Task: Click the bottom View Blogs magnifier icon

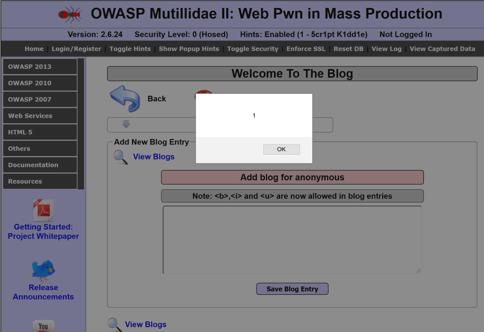Action: coord(115,325)
